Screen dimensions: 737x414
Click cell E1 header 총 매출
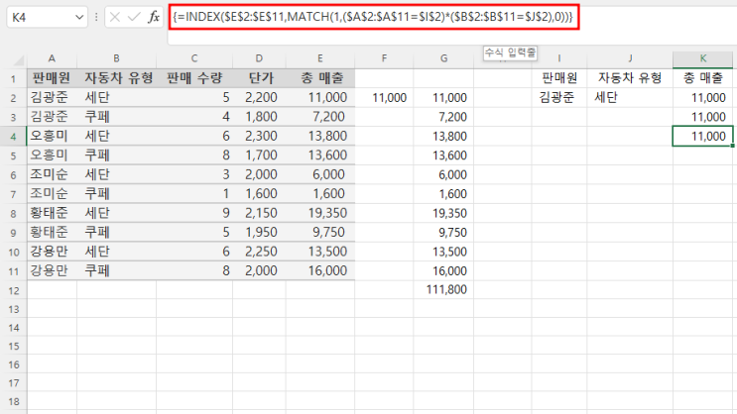320,78
